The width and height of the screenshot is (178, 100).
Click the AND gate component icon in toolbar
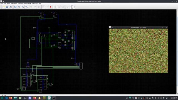click(73, 7)
